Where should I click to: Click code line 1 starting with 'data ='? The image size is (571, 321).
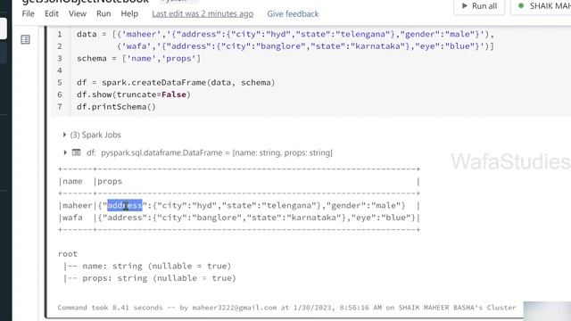[285, 34]
